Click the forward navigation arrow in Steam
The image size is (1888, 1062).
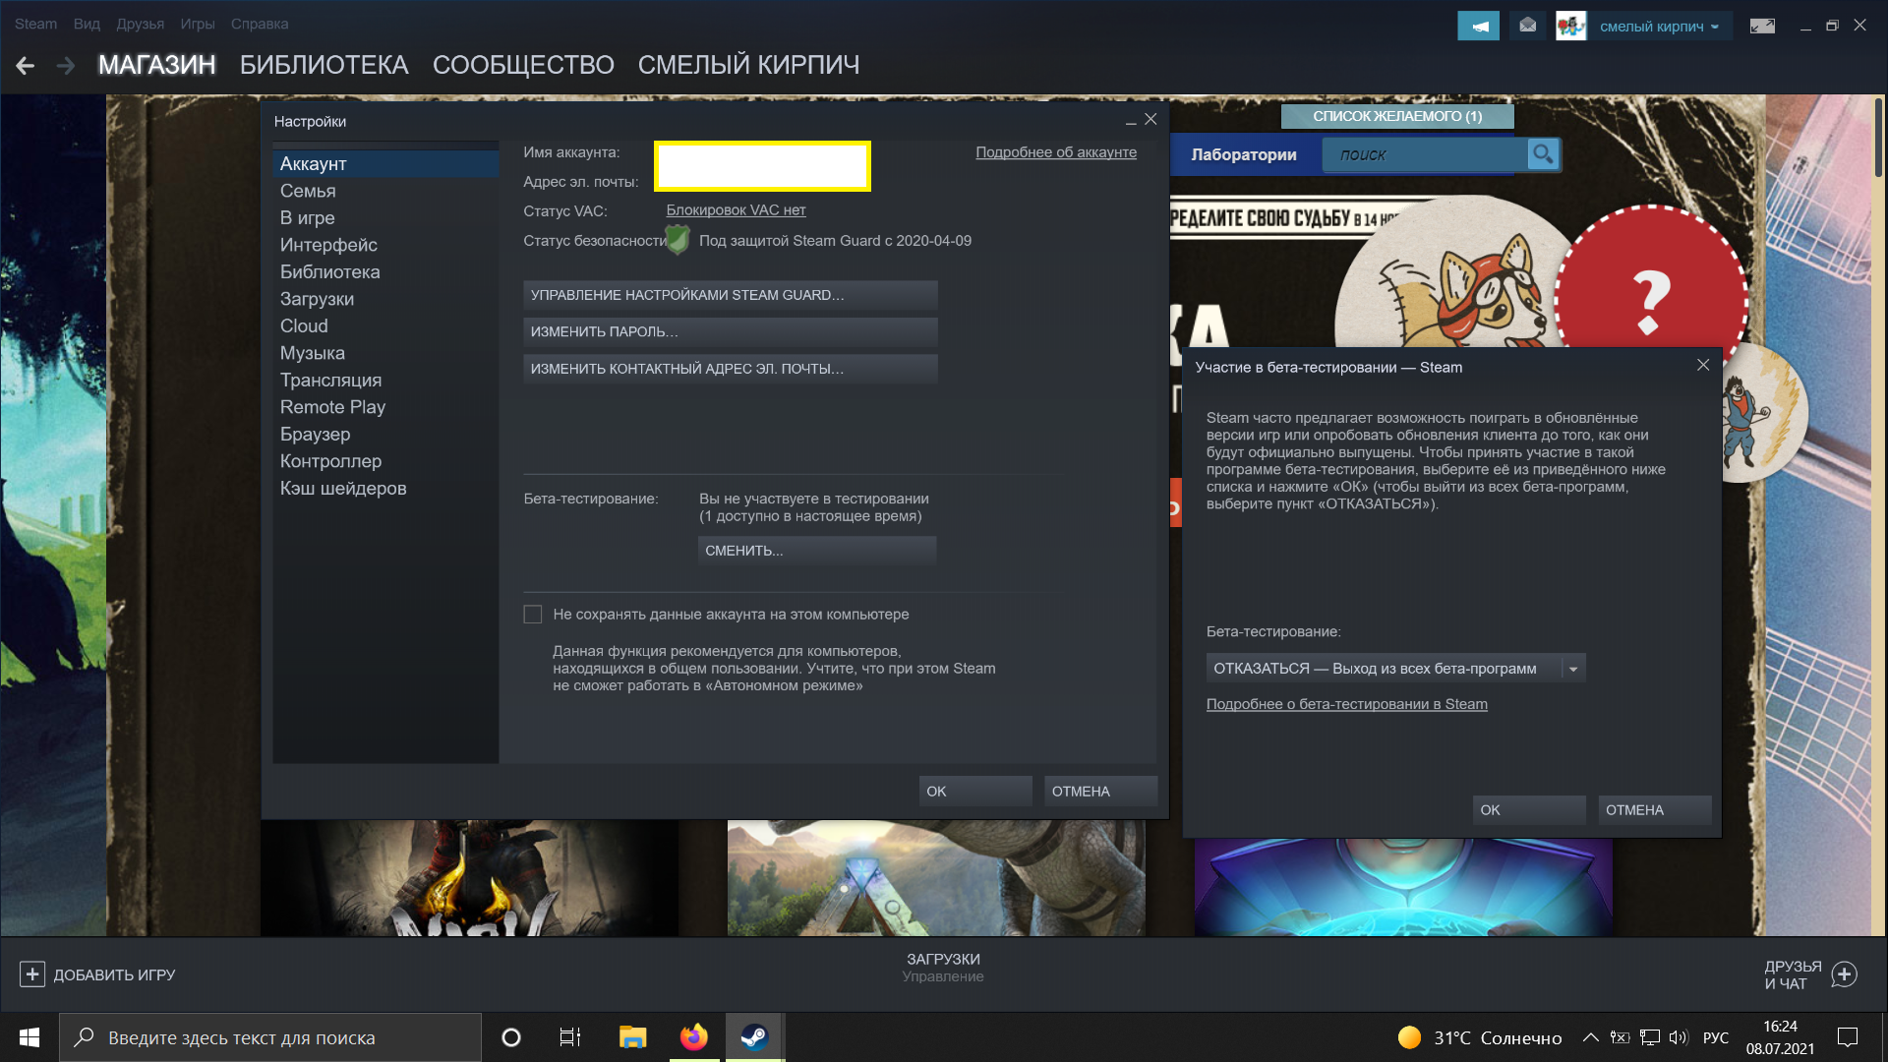(x=66, y=66)
